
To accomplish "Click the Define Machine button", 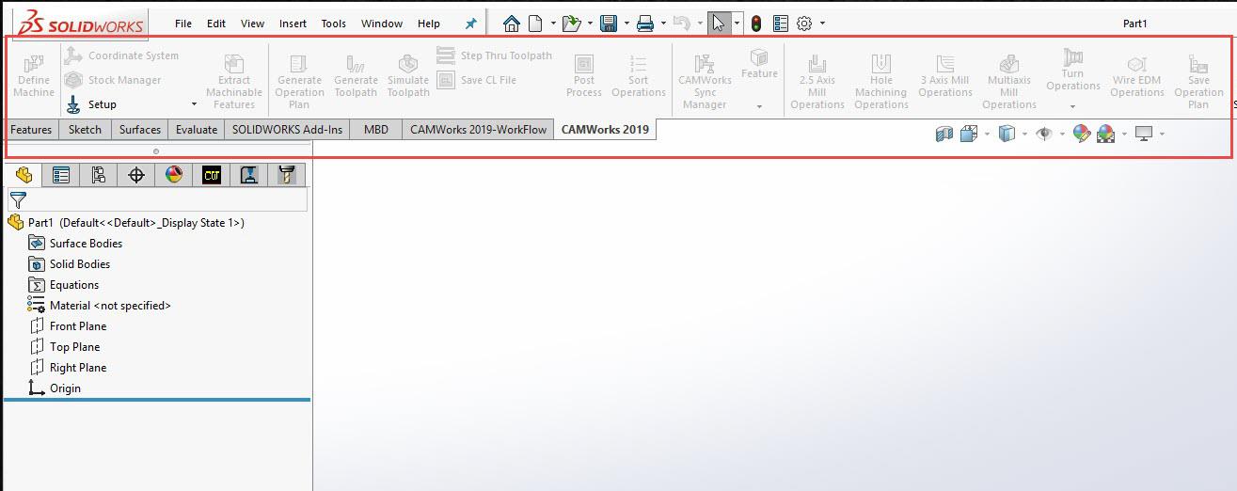I will point(34,75).
